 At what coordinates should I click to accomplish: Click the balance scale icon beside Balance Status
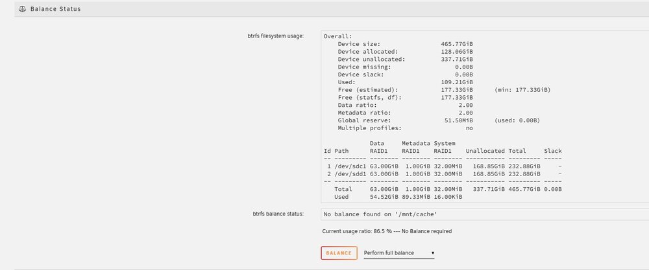click(22, 8)
